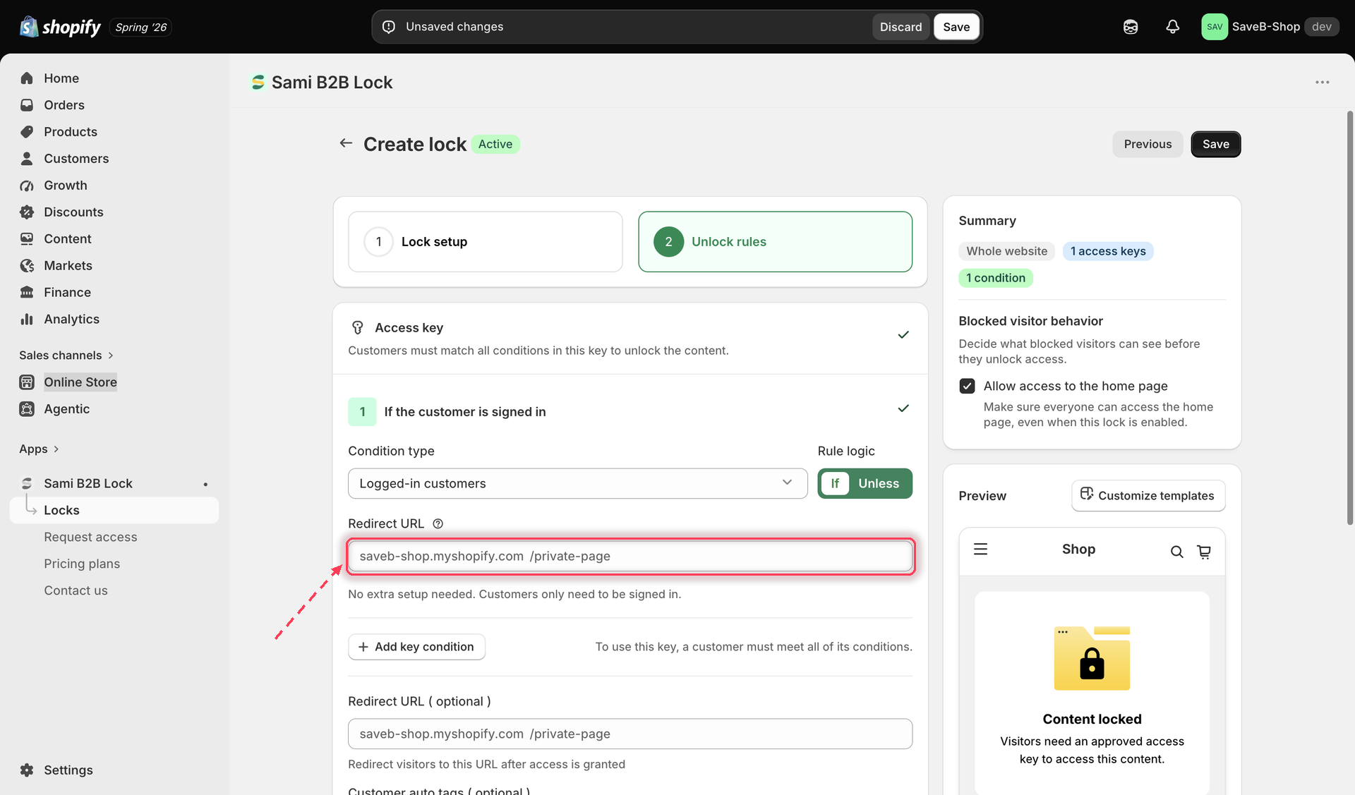
Task: Click the Sami B2B Lock header logo
Action: (258, 83)
